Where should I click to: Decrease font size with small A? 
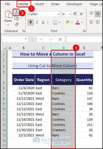coord(82,14)
